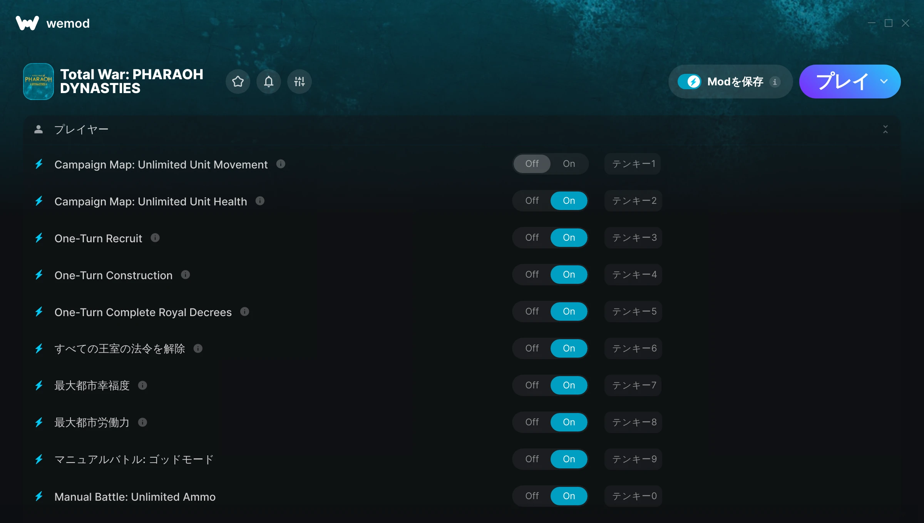Open the Total War: PHARAOH game thumbnail
This screenshot has width=924, height=523.
pyautogui.click(x=38, y=82)
